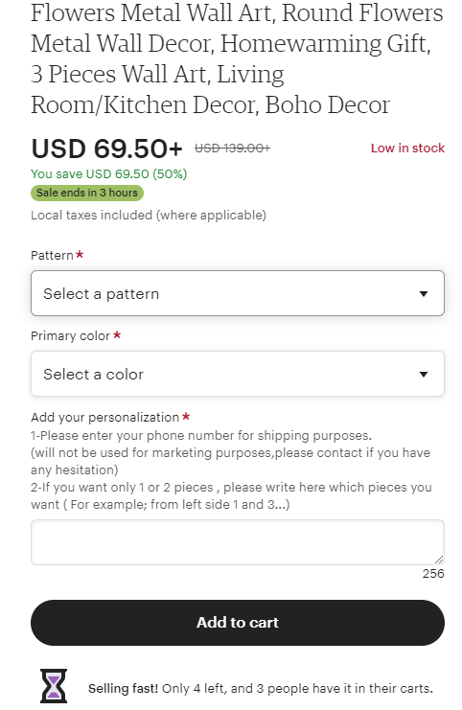Click the crossed-out USD 139.00+ price
462x710 pixels.
232,149
